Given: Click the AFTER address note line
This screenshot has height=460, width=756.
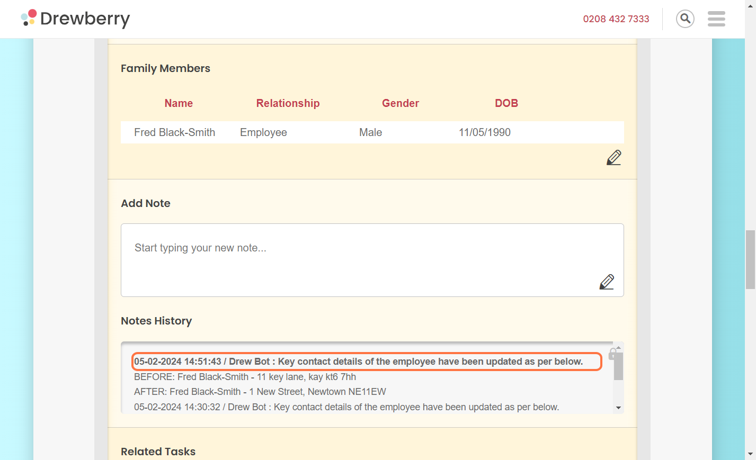Looking at the screenshot, I should pos(260,392).
